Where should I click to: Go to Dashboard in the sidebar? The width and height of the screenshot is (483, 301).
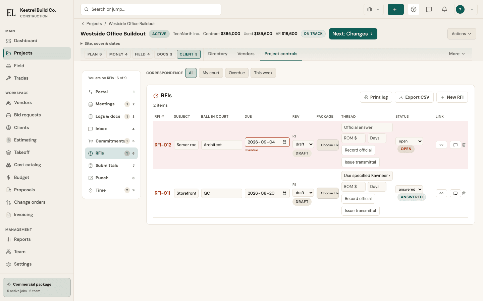(37, 41)
